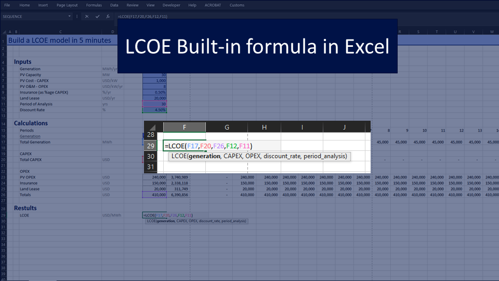Click the formula bar with LCOE formula
The width and height of the screenshot is (499, 281).
click(x=142, y=17)
